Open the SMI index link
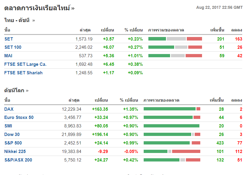The height and width of the screenshot is (175, 251). [x=9, y=126]
